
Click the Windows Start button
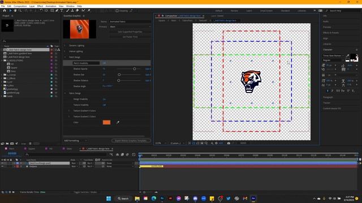tap(109, 198)
